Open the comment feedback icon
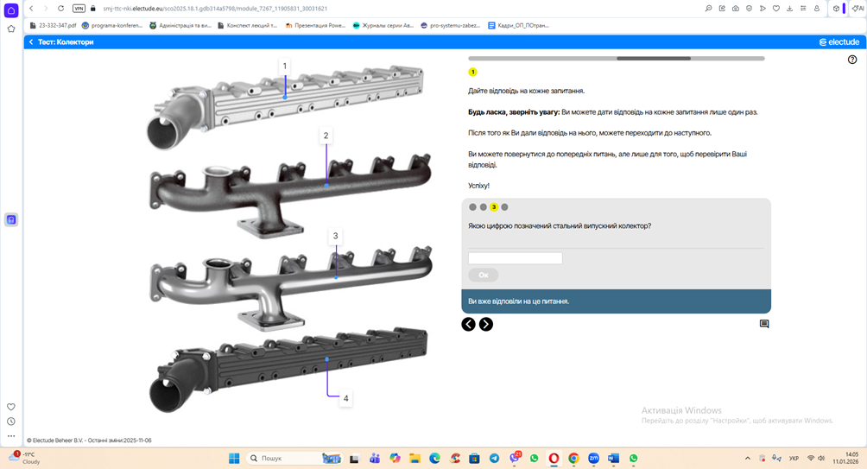 (x=764, y=324)
